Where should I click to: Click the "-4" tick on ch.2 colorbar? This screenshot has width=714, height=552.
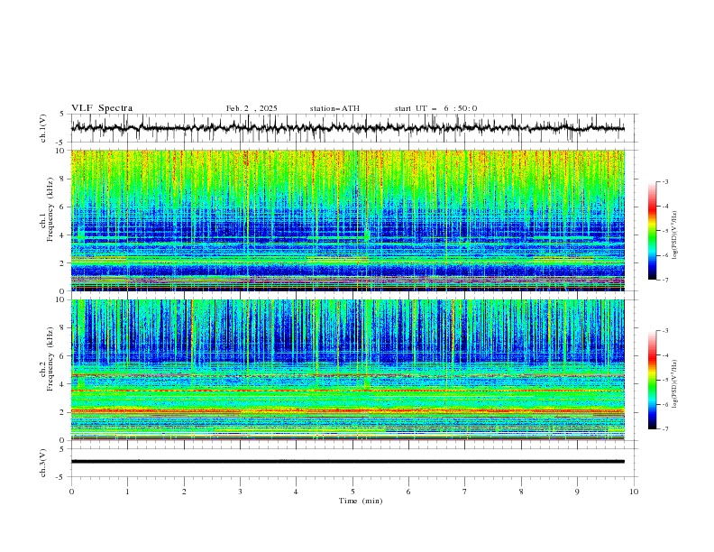tap(664, 355)
